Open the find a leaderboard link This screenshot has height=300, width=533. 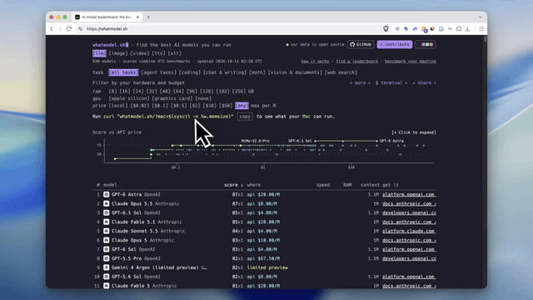(x=356, y=62)
